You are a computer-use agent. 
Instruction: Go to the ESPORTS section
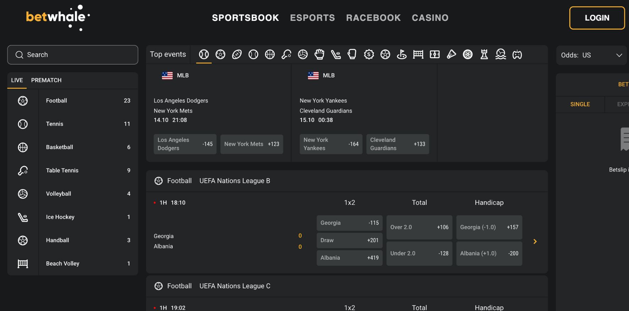point(313,18)
